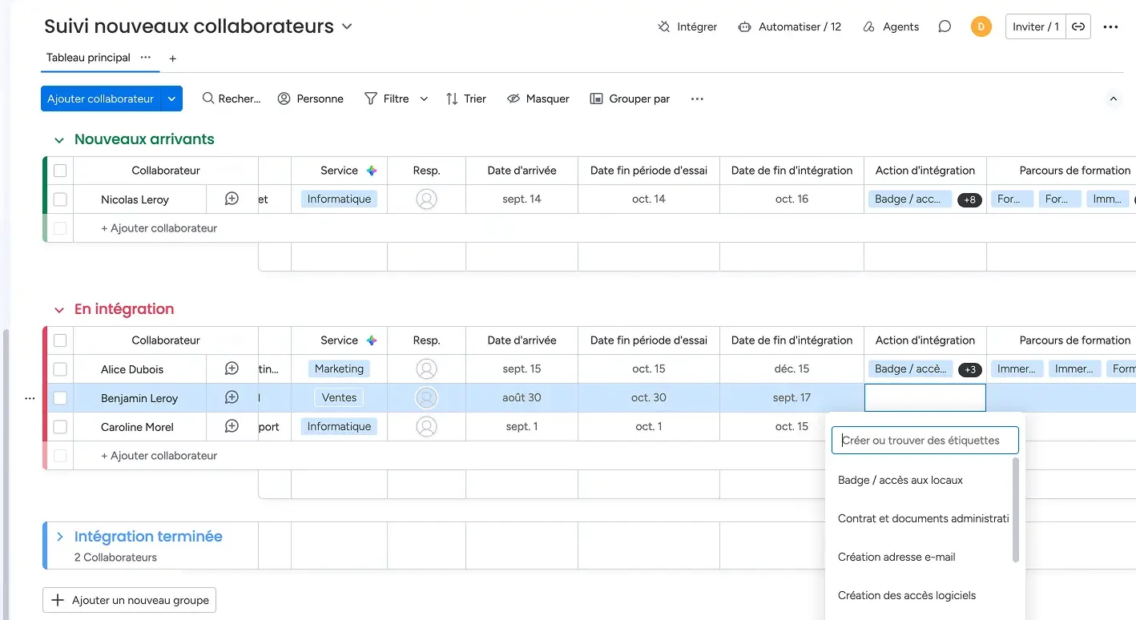Add a new view with plus tab
This screenshot has height=620, width=1136.
click(172, 58)
